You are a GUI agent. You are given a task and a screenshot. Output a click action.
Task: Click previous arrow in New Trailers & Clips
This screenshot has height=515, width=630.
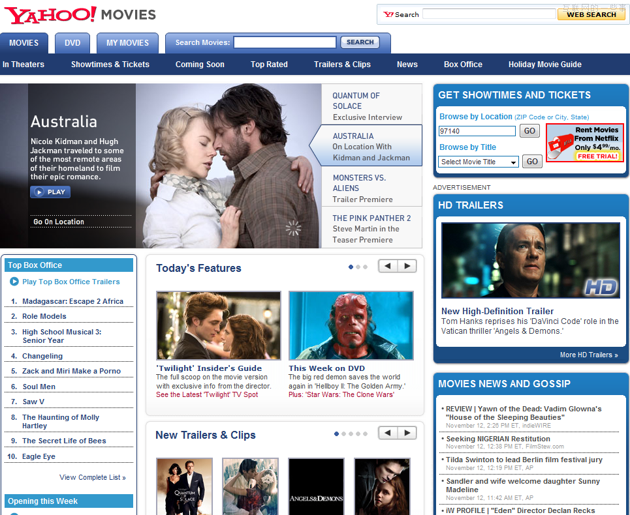pos(388,433)
